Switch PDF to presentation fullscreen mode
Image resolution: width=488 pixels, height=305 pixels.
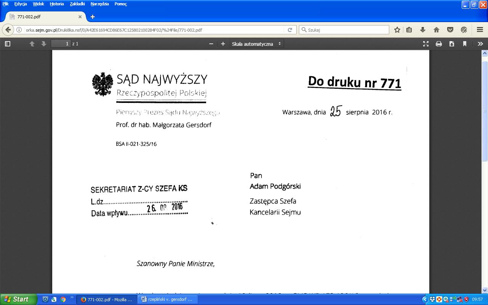point(426,44)
